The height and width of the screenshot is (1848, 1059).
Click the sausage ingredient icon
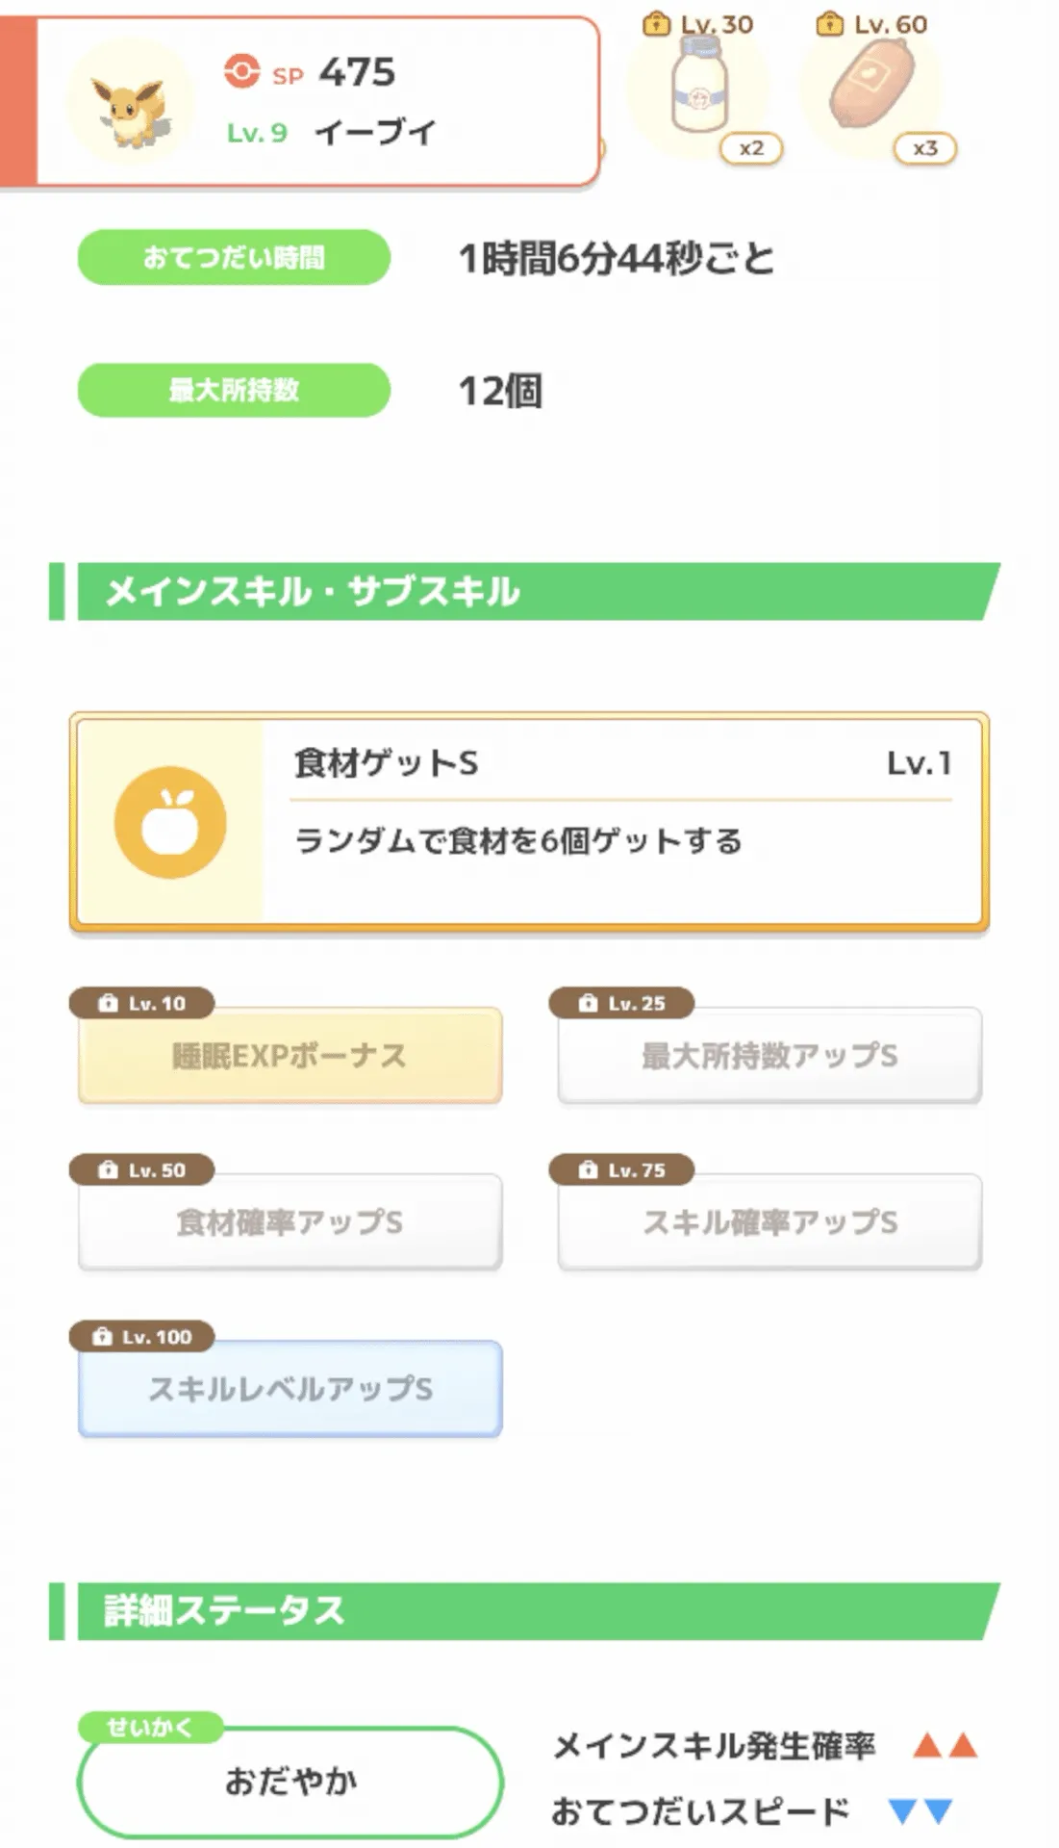coord(871,85)
